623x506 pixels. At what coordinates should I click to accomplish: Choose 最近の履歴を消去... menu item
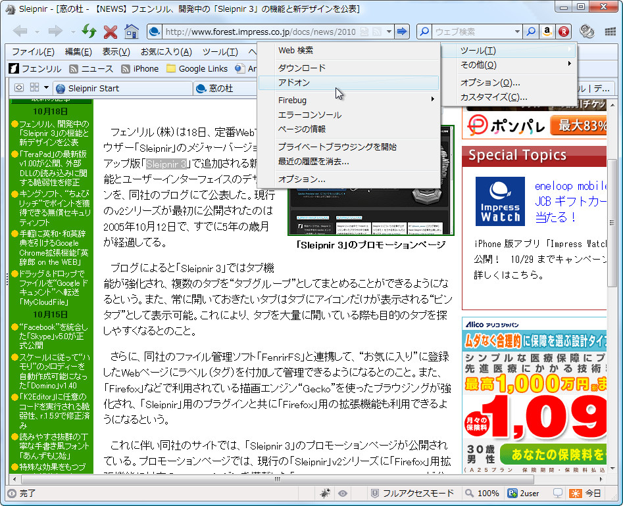click(349, 162)
